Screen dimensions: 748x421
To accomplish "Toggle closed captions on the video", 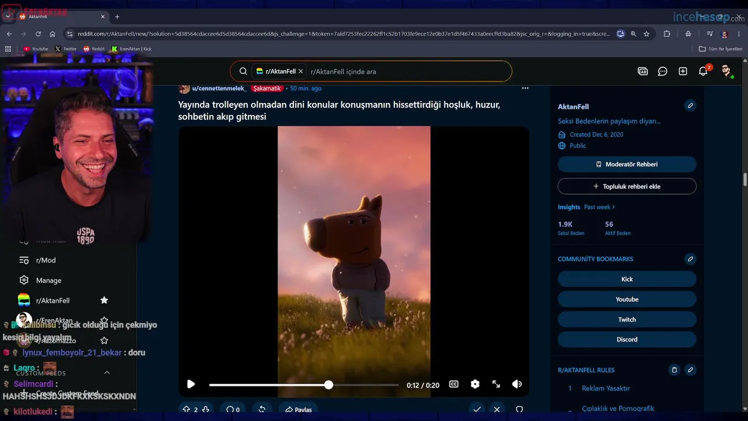I will (x=453, y=384).
